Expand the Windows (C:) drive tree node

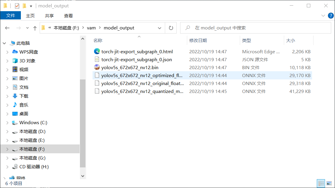click(7, 123)
